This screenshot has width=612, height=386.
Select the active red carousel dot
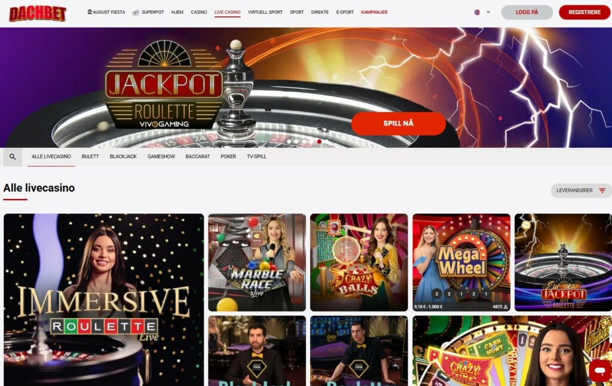tap(319, 141)
